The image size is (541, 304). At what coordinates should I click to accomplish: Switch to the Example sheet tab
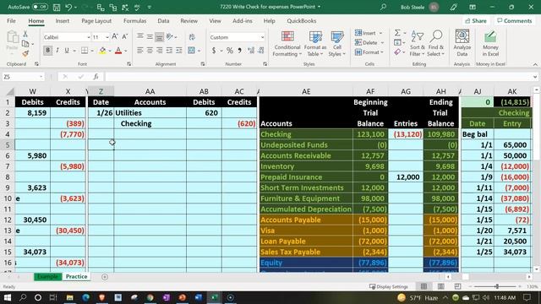(x=47, y=277)
